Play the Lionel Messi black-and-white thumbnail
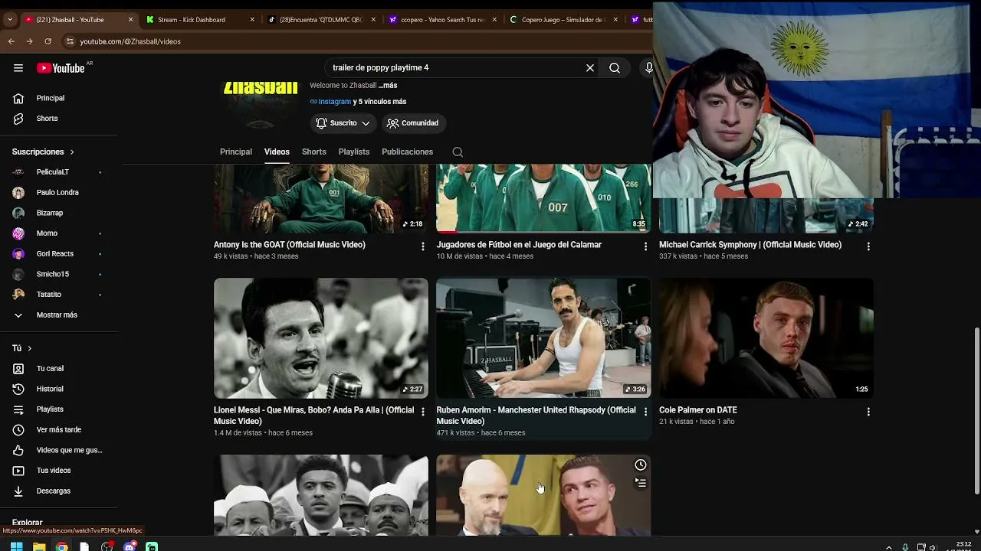981x551 pixels. coord(321,337)
